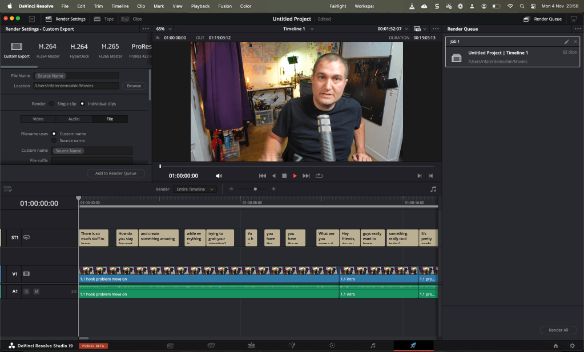Click Add to Render Queue button

point(116,173)
